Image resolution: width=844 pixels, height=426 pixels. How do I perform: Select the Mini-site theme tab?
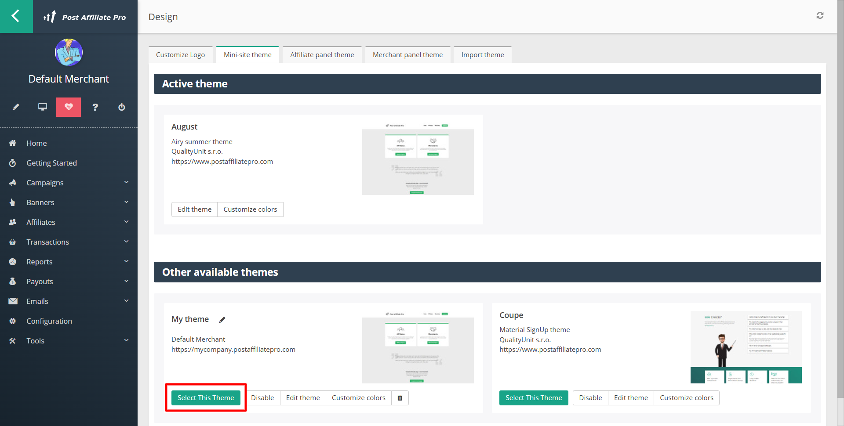pyautogui.click(x=247, y=54)
